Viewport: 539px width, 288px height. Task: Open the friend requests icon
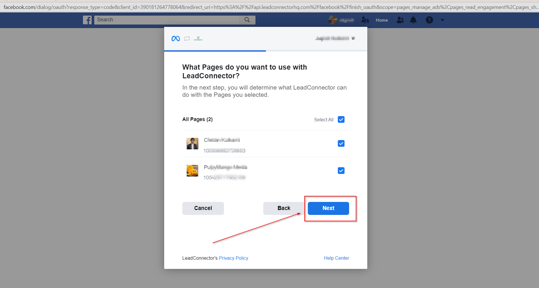[x=400, y=20]
